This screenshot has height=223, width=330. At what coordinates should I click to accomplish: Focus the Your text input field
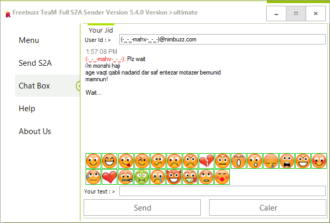pyautogui.click(x=223, y=191)
